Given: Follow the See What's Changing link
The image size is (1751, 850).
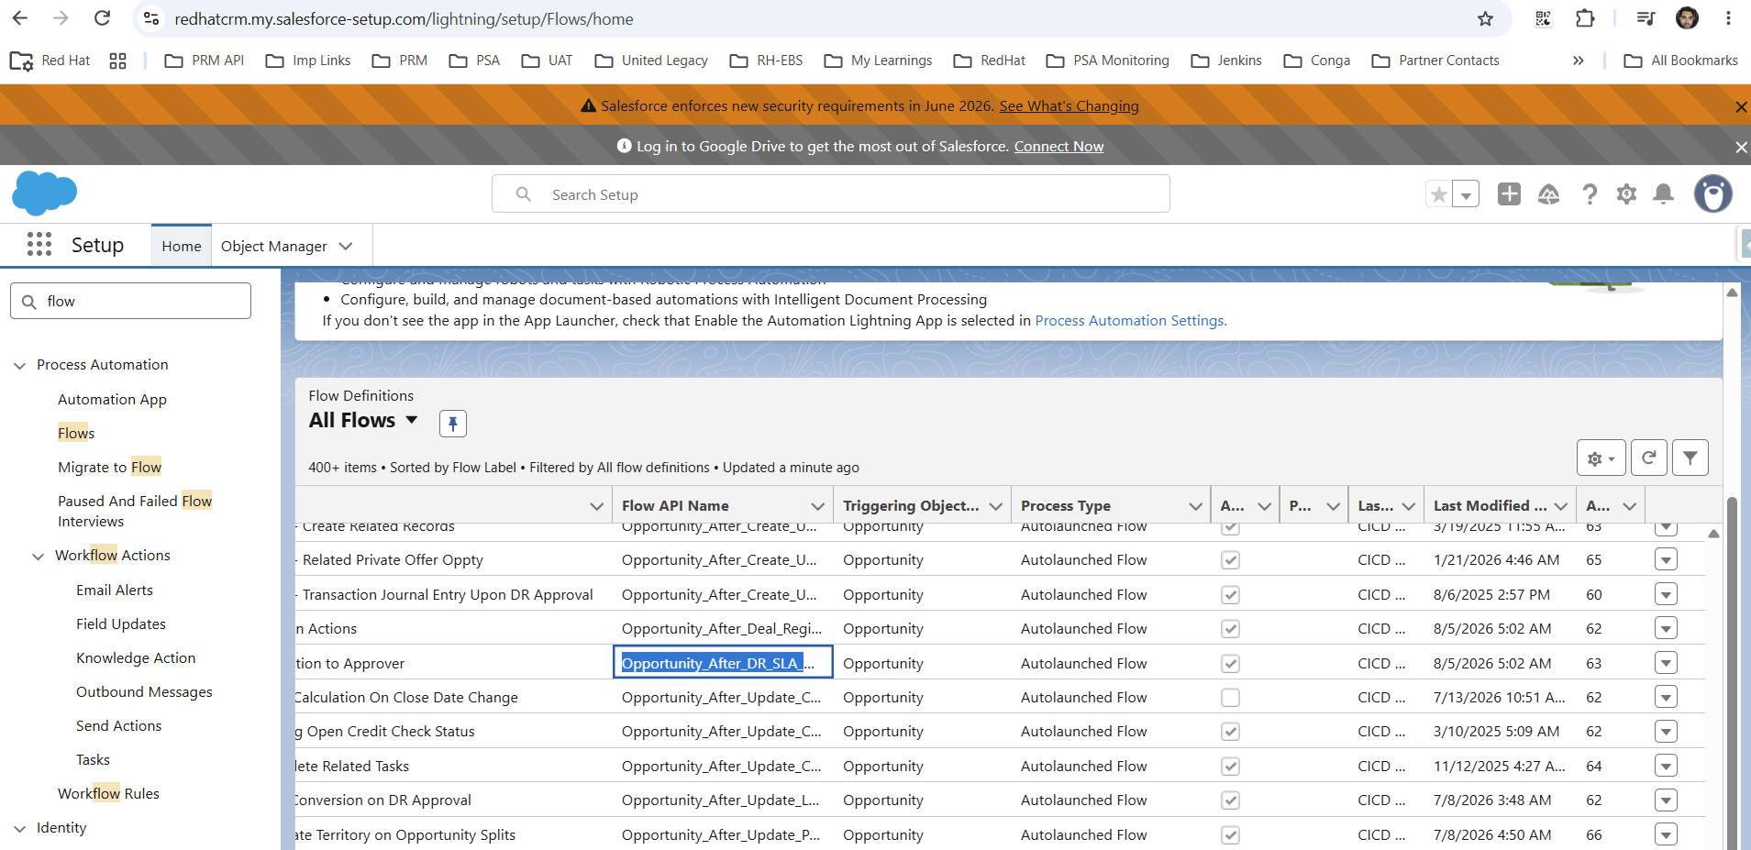Looking at the screenshot, I should (1069, 106).
